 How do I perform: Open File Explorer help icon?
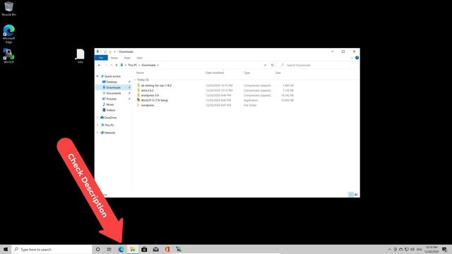tap(357, 58)
